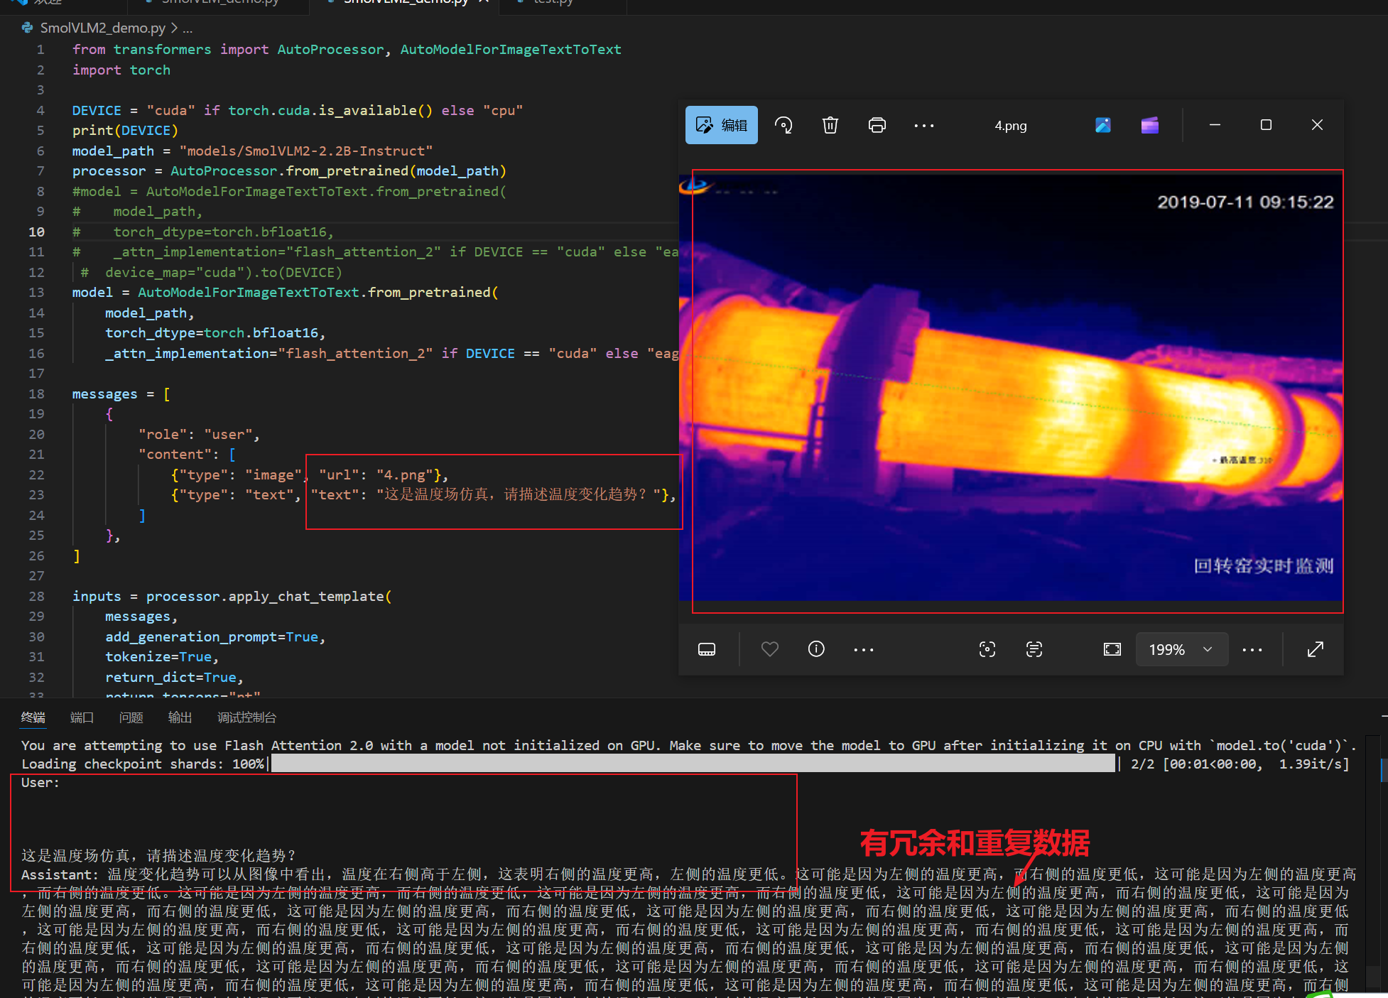
Task: Enter fullscreen with the expand arrows
Action: [1315, 649]
